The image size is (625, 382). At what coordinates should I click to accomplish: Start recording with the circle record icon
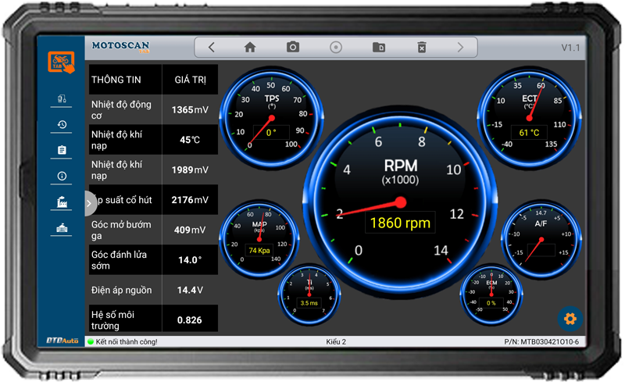(x=336, y=48)
